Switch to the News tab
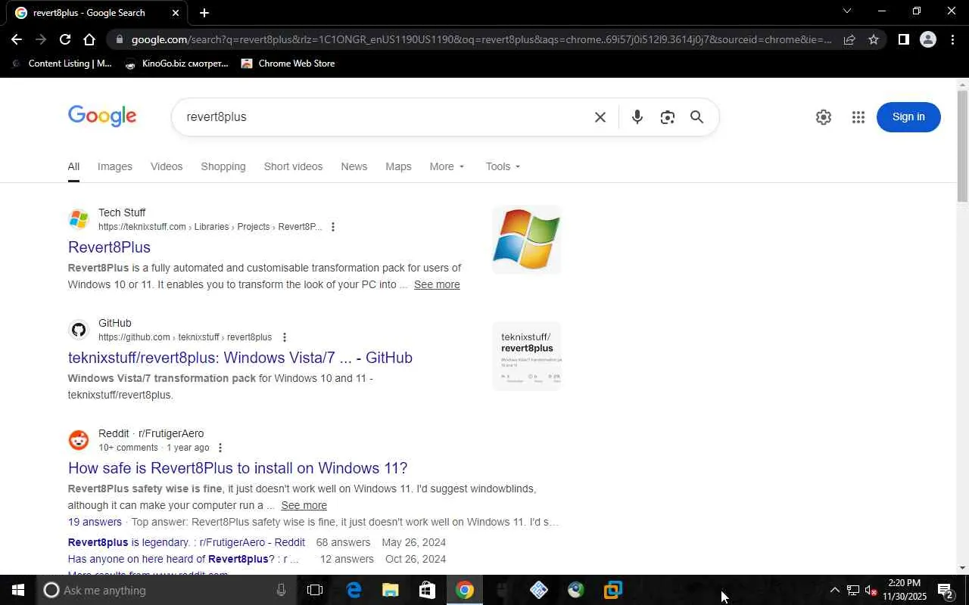The width and height of the screenshot is (969, 605). point(354,166)
